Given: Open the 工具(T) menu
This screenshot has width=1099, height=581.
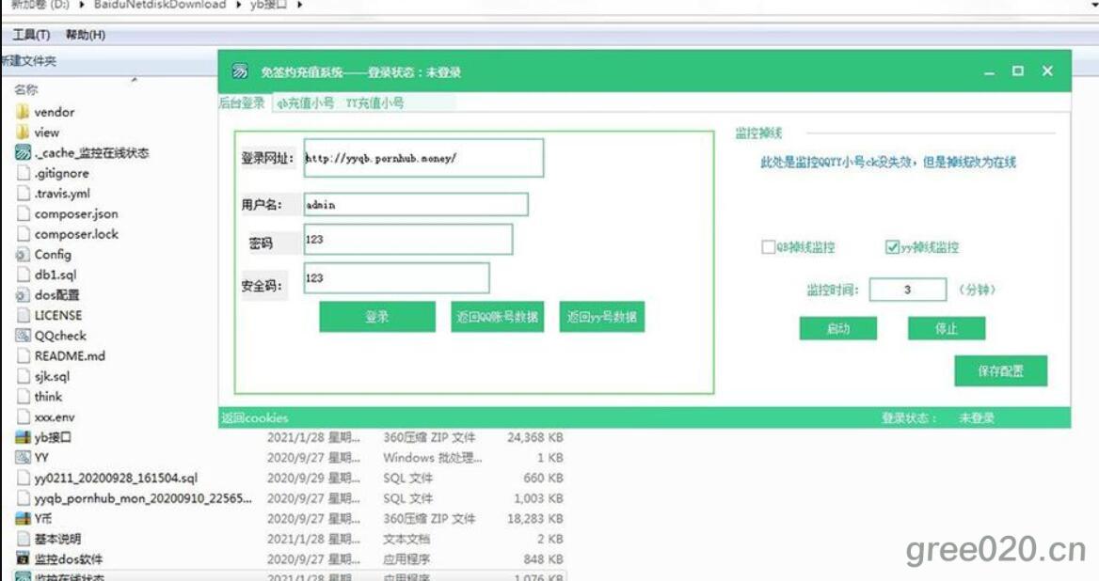Looking at the screenshot, I should click(x=31, y=35).
